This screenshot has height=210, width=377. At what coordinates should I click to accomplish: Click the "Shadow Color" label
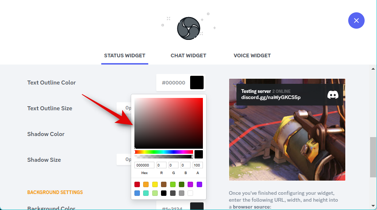point(46,134)
